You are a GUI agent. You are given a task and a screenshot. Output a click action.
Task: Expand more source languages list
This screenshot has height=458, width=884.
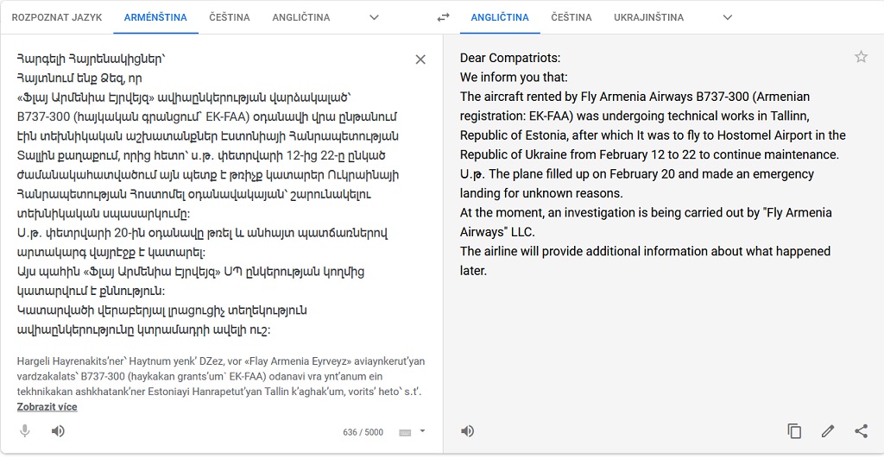(x=374, y=17)
